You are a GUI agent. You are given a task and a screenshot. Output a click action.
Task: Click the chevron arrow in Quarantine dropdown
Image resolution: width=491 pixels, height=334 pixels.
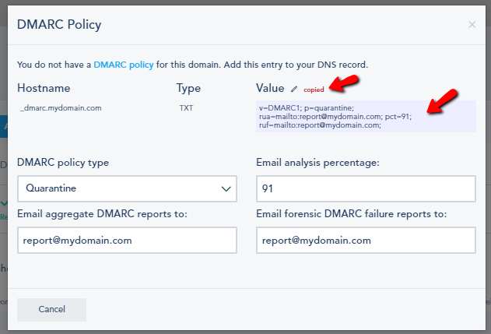pos(227,188)
